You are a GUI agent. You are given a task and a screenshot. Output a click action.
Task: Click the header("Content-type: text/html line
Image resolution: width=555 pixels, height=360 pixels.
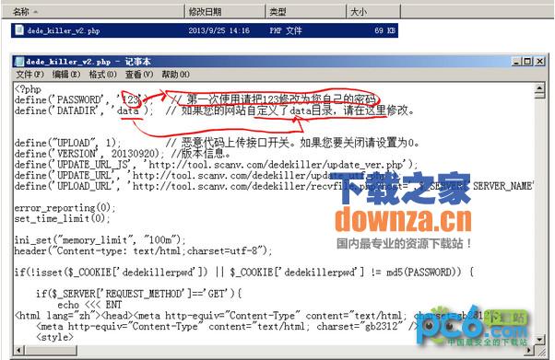143,251
